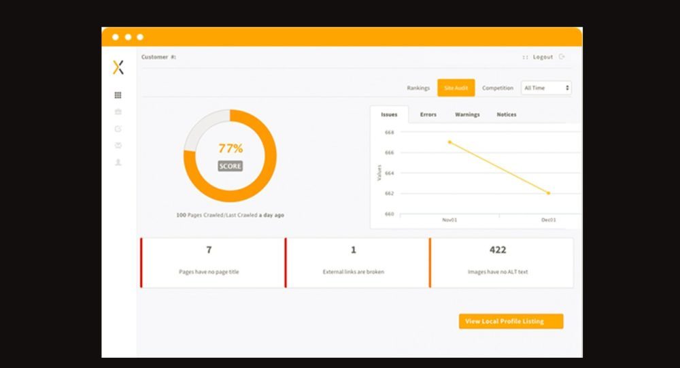Show the Issues chart tab

pyautogui.click(x=389, y=114)
